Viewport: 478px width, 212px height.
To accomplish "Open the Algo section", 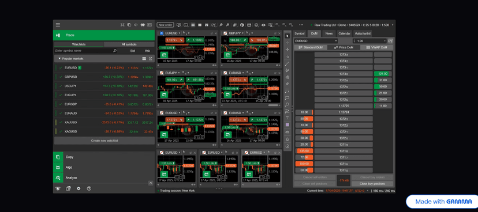I will (x=104, y=167).
